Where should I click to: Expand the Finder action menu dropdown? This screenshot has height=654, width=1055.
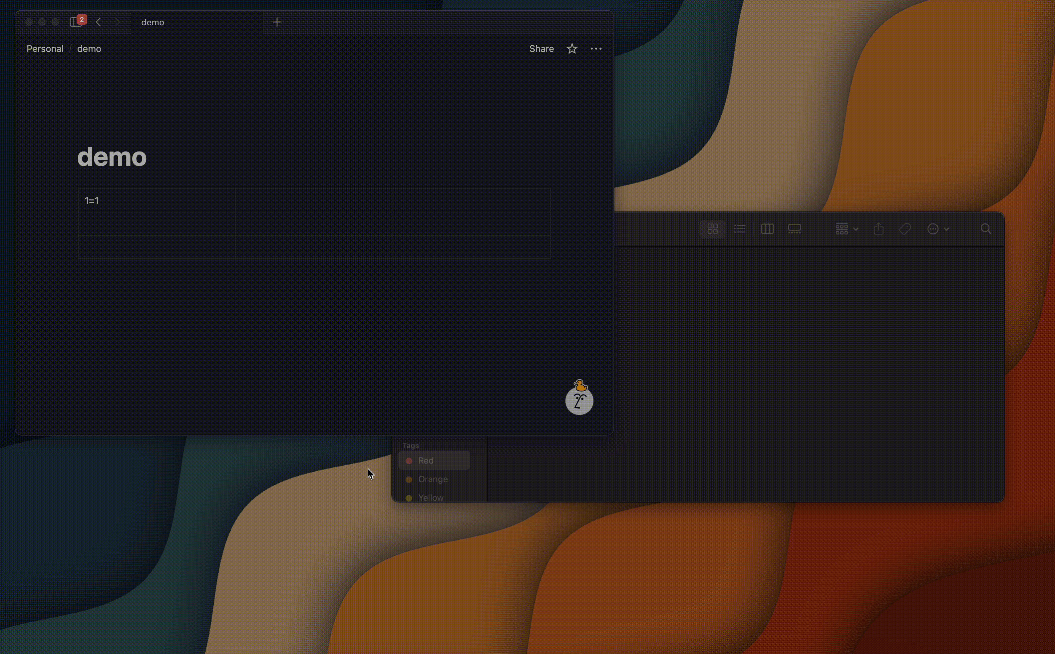pyautogui.click(x=938, y=229)
